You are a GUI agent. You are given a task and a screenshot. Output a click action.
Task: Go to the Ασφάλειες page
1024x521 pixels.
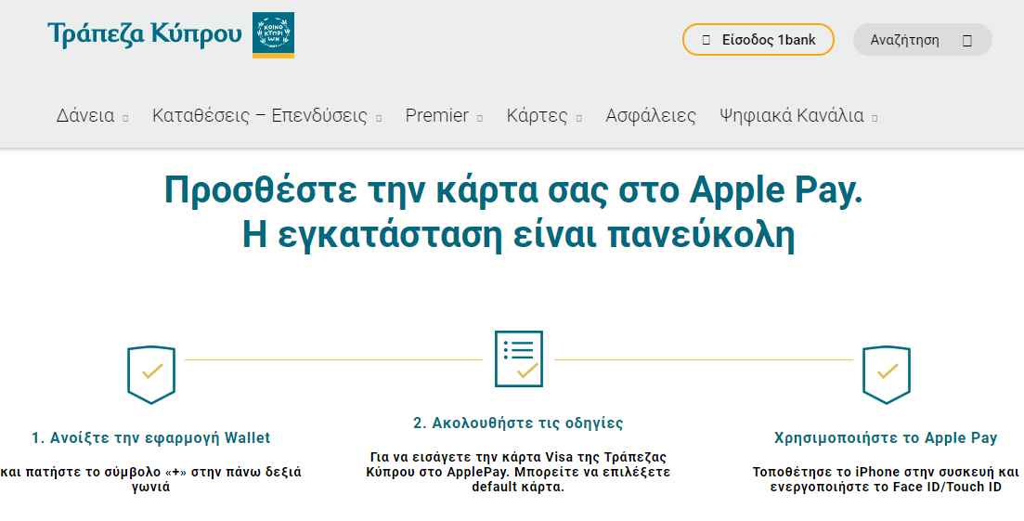pyautogui.click(x=651, y=115)
